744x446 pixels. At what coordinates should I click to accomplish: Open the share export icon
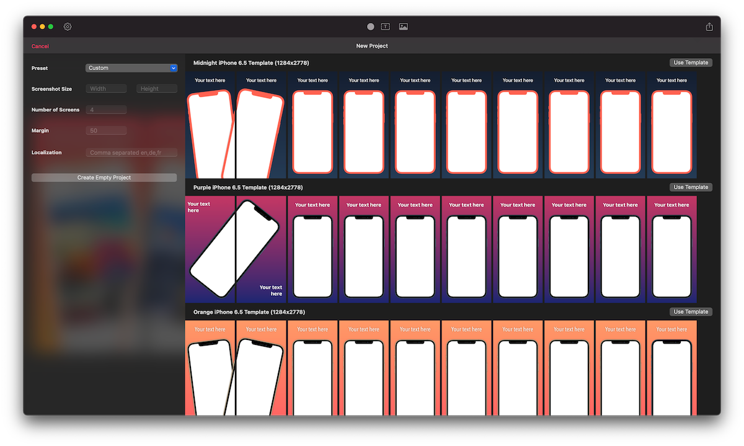(709, 27)
